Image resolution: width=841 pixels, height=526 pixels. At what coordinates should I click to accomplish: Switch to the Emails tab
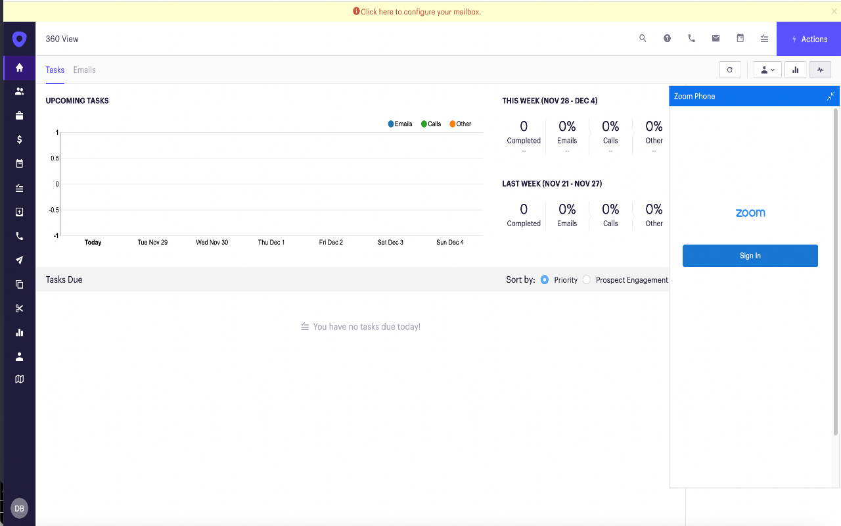pyautogui.click(x=84, y=70)
